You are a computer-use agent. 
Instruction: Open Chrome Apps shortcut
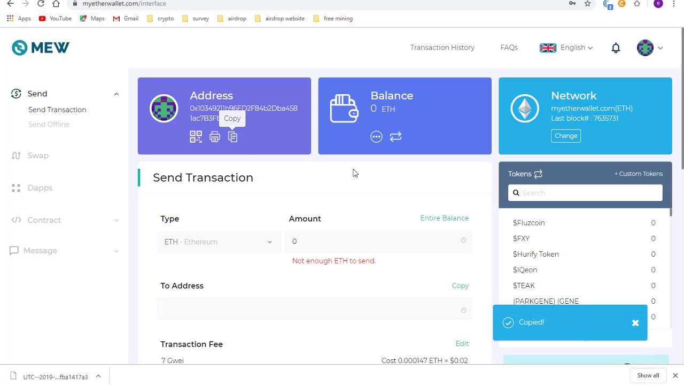point(19,19)
